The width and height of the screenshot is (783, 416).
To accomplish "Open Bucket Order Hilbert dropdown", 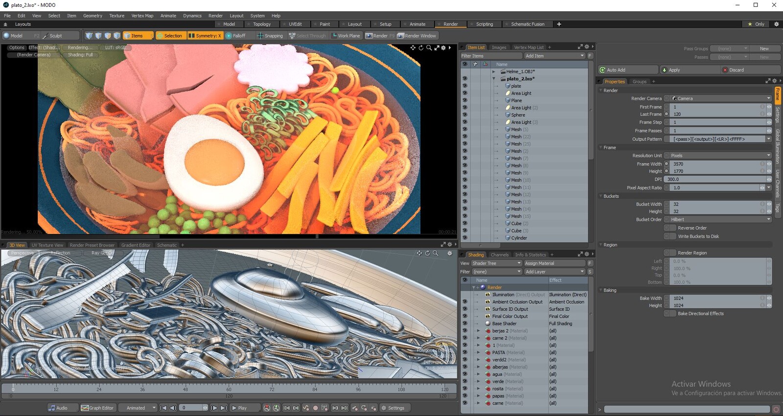I will tap(721, 219).
